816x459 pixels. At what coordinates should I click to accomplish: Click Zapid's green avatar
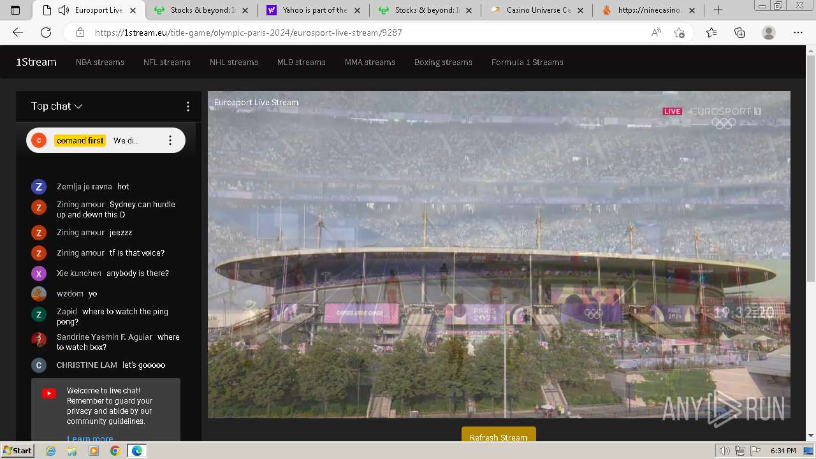click(x=39, y=314)
